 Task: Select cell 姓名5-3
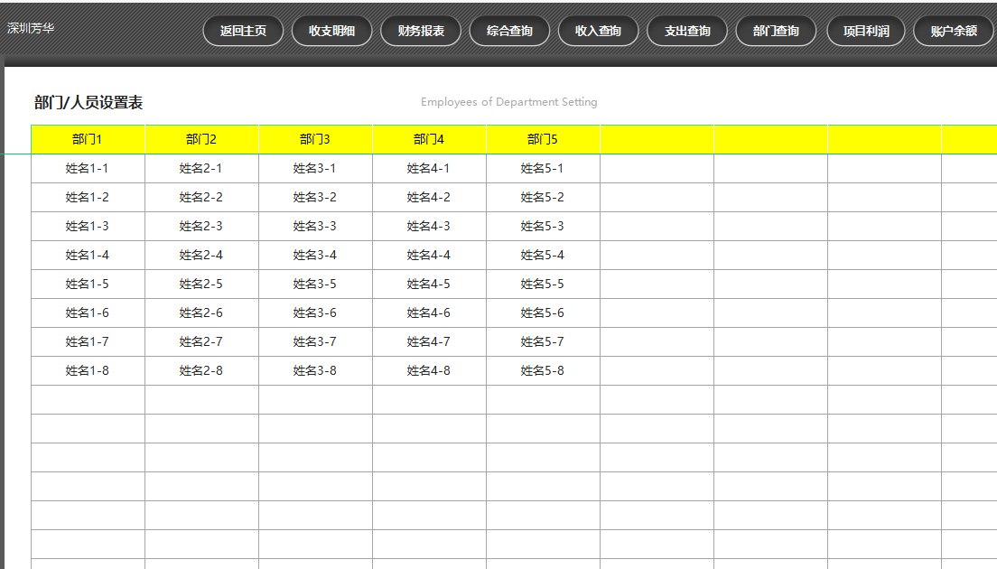pyautogui.click(x=543, y=227)
